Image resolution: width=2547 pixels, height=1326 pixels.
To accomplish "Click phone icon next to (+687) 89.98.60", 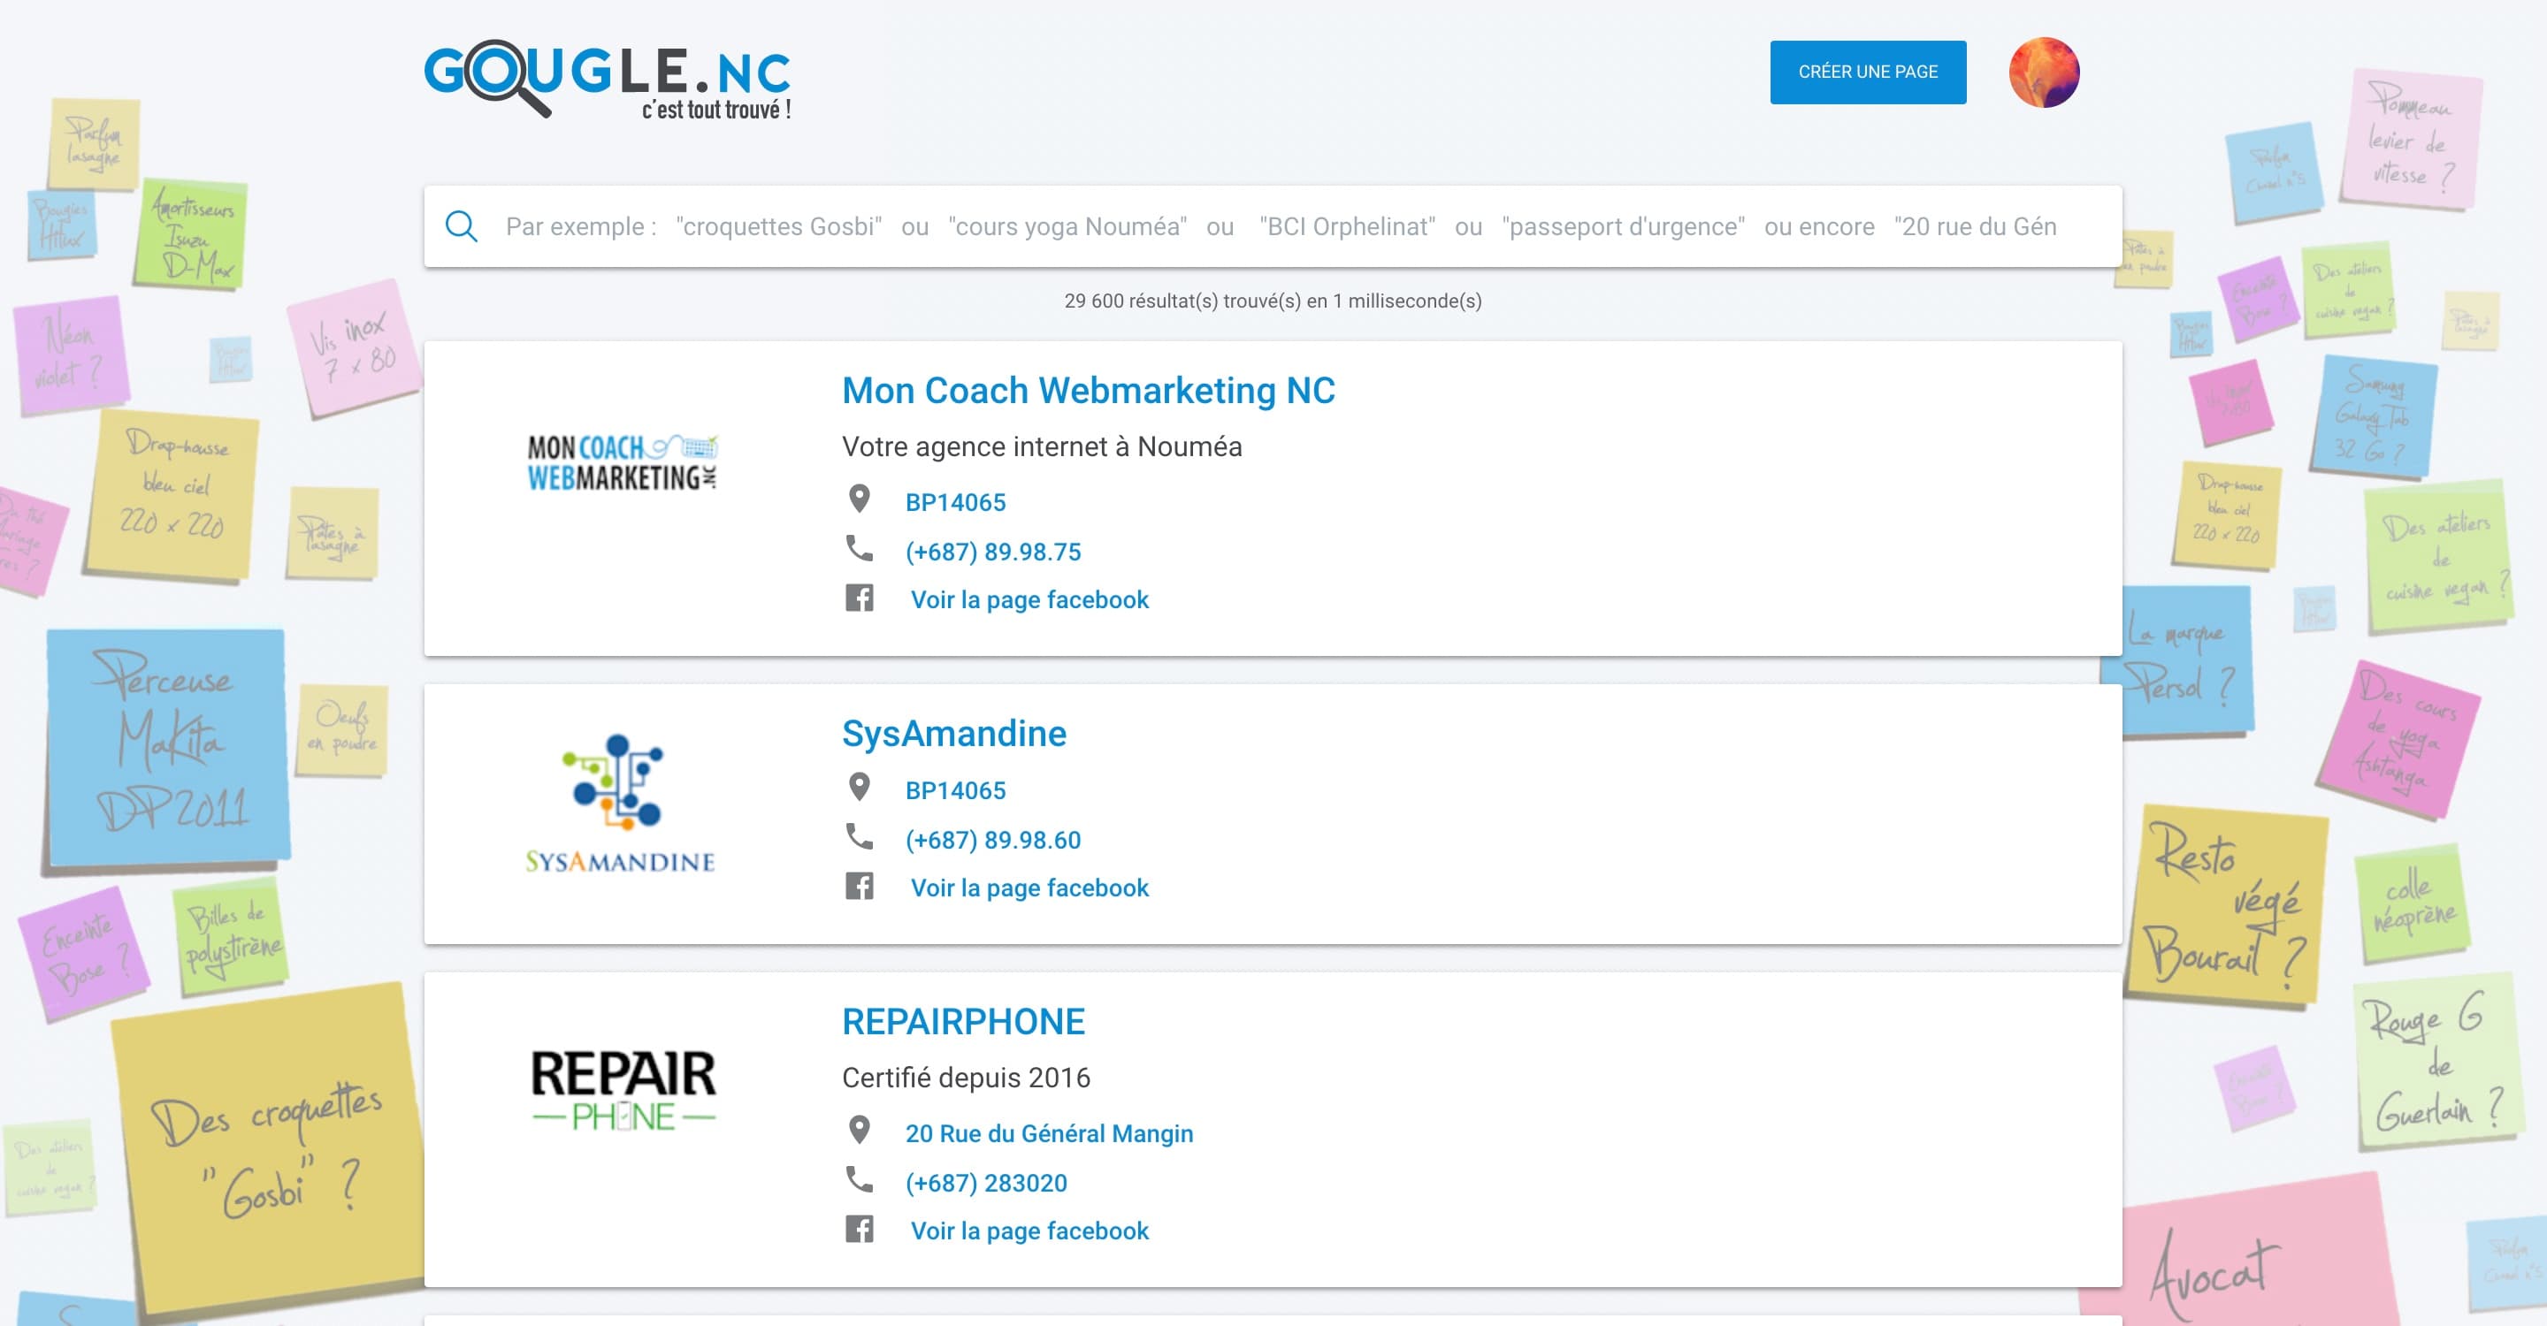I will (858, 836).
